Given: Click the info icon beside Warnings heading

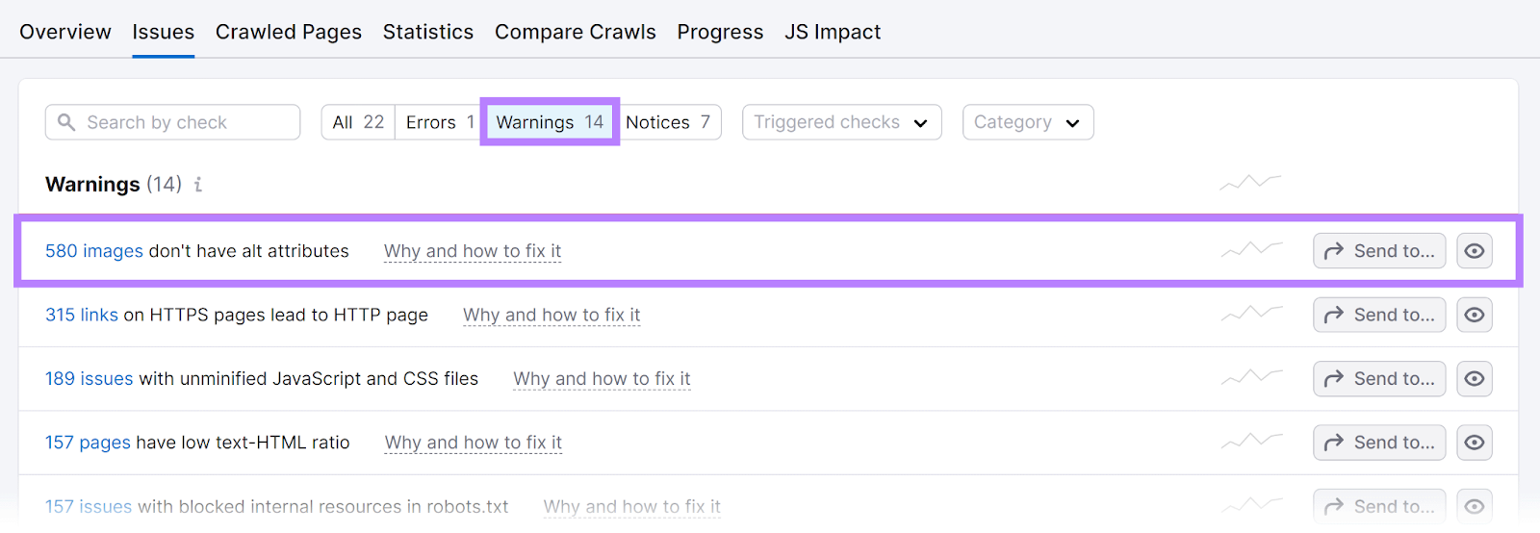Looking at the screenshot, I should pos(198,185).
